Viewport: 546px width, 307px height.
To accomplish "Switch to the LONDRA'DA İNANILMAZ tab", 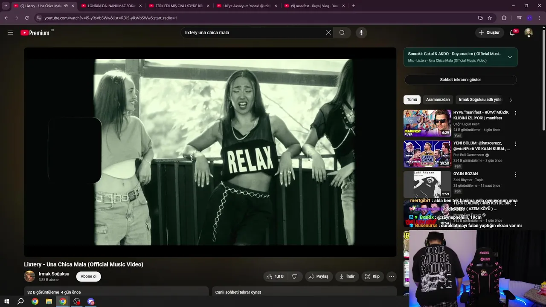I will [112, 6].
